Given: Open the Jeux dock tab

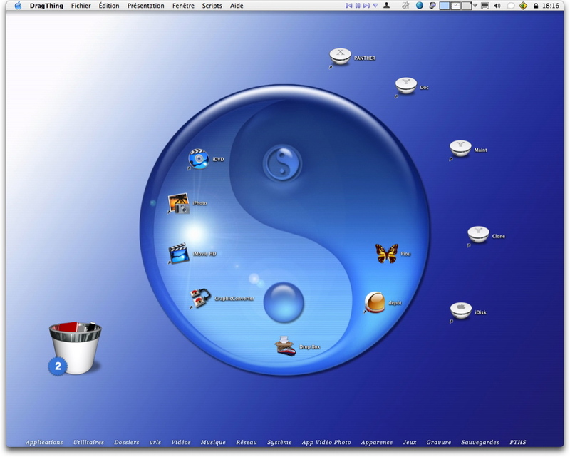Looking at the screenshot, I should coord(409,442).
